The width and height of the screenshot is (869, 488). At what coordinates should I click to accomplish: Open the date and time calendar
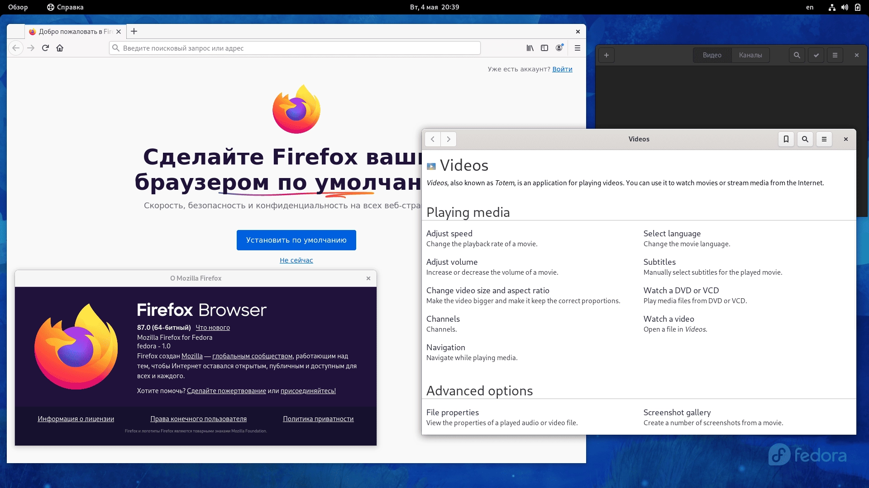coord(434,7)
